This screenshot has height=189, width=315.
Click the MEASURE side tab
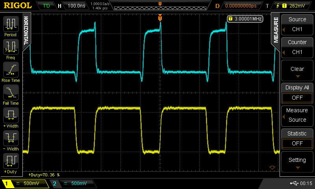[276, 30]
